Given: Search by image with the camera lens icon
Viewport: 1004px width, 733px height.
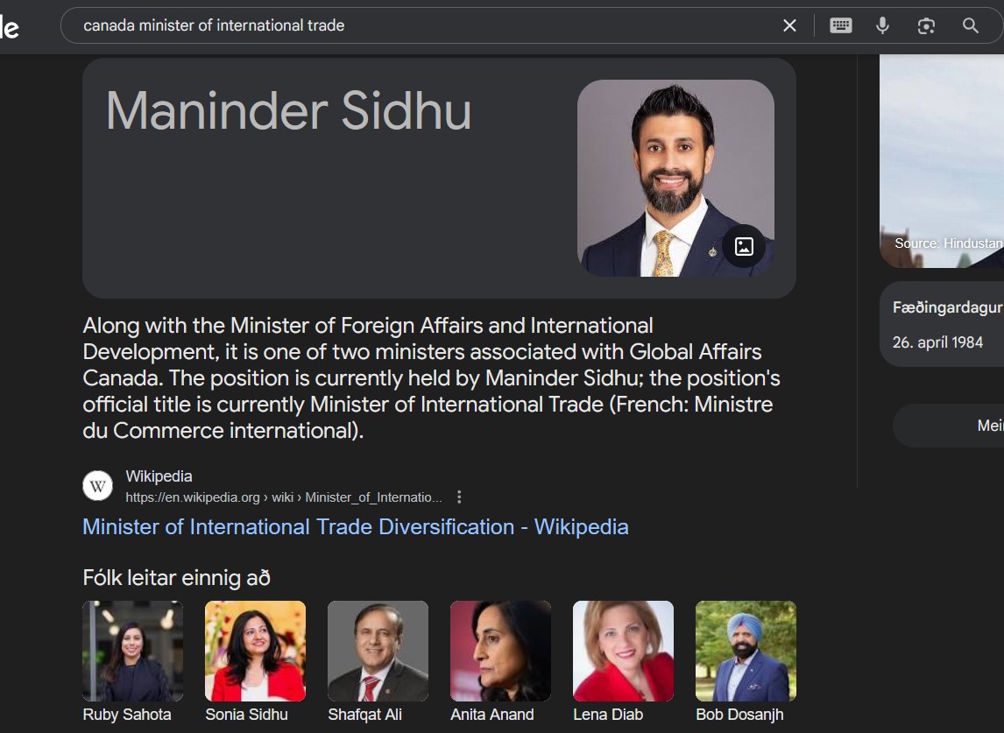Looking at the screenshot, I should click(x=926, y=25).
